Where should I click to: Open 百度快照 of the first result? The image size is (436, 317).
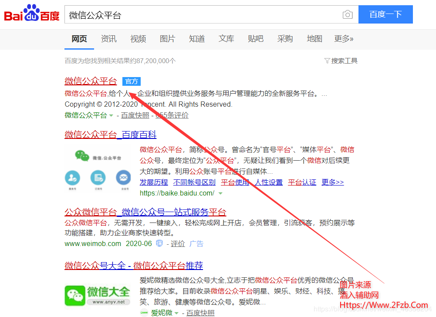(135, 115)
